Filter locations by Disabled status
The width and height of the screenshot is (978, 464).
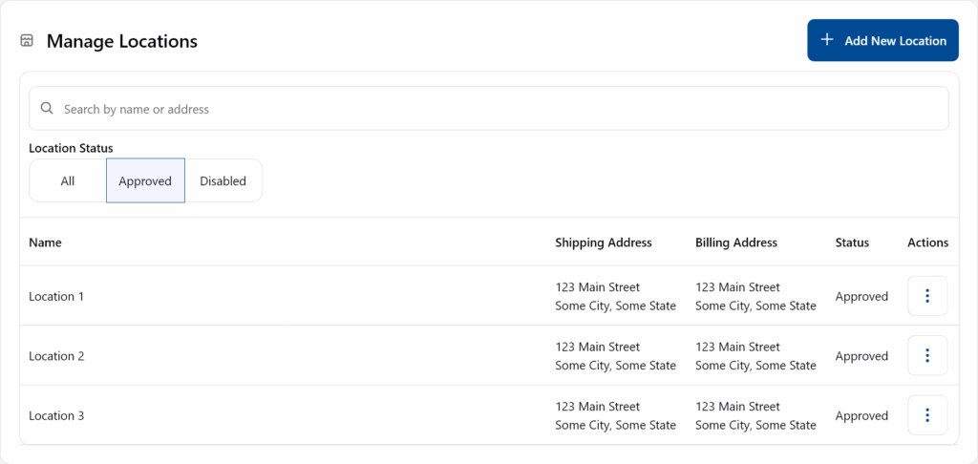[223, 181]
